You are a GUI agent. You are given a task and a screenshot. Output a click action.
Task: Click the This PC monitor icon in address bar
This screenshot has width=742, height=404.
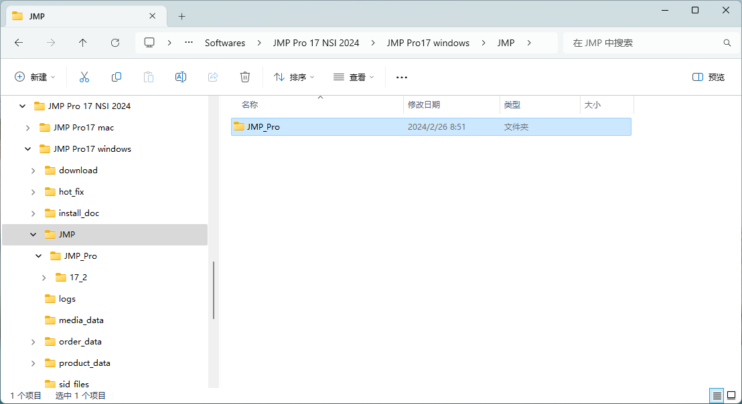click(149, 43)
